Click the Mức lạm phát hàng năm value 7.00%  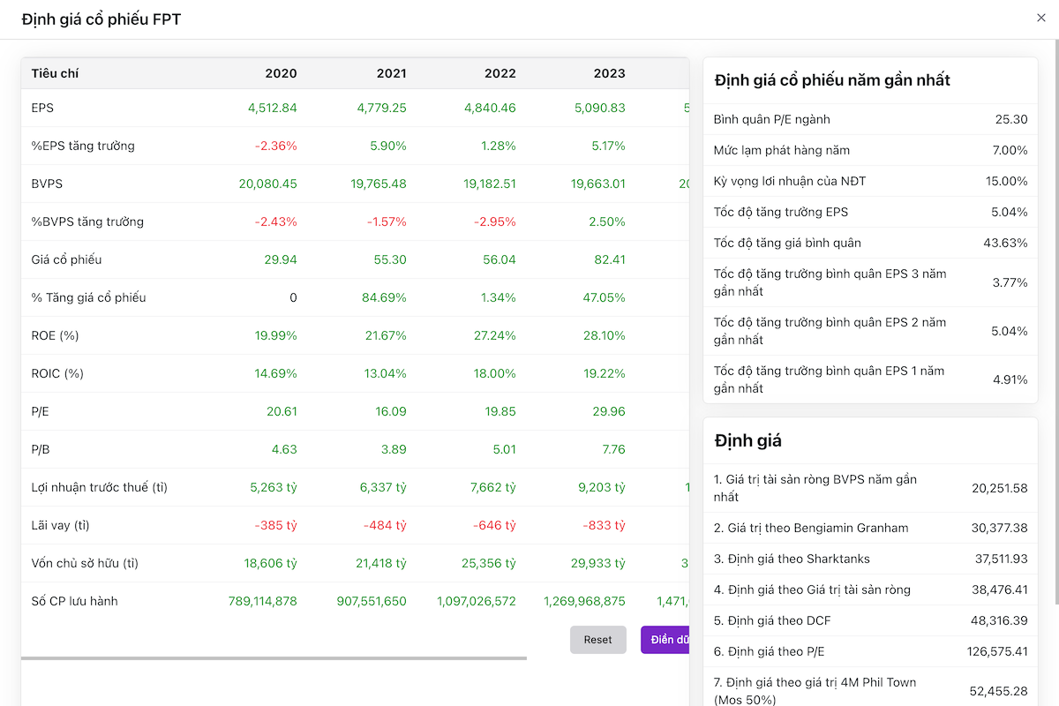coord(1010,150)
